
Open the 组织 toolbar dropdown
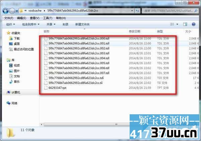[10, 24]
